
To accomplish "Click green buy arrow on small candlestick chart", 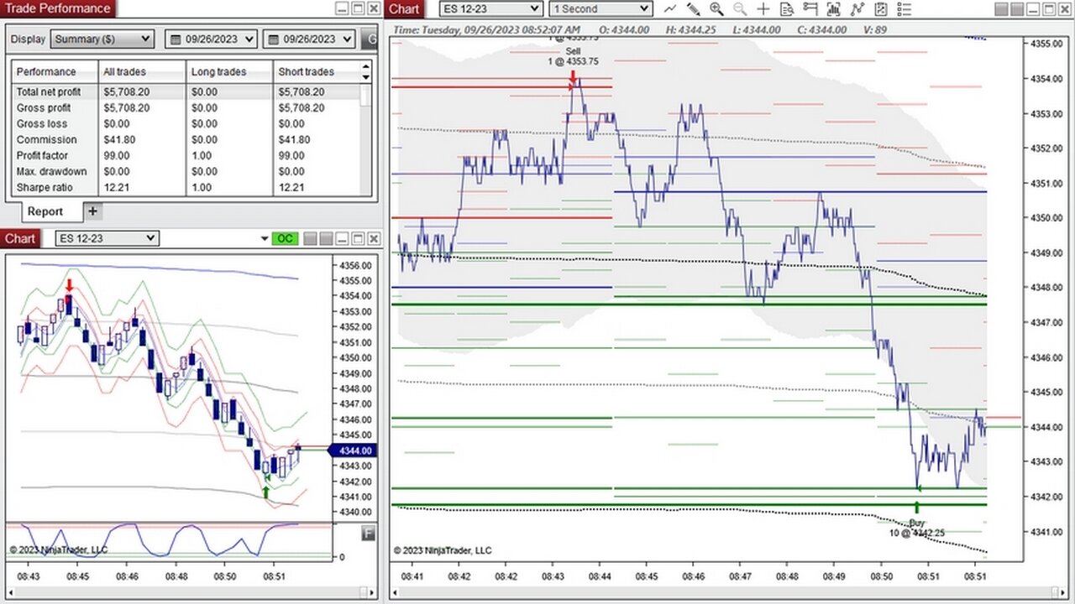I will (x=266, y=492).
